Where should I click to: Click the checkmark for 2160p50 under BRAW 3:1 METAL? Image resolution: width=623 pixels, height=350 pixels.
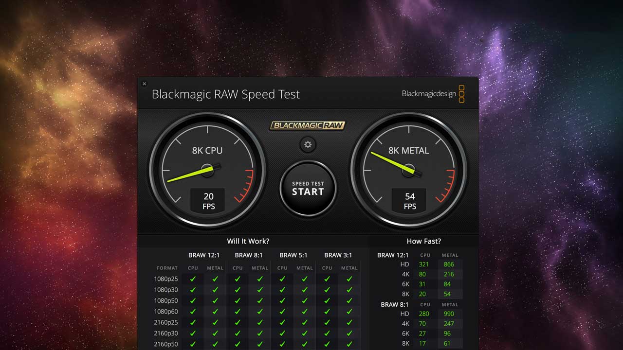coord(349,344)
